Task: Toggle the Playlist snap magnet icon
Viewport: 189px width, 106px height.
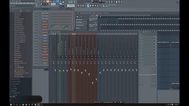Action: click(78, 13)
